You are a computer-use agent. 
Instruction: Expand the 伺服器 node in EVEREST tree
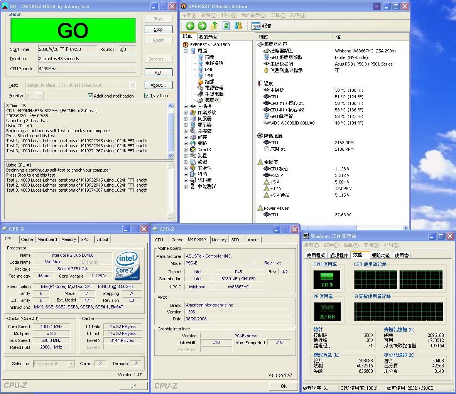tap(186, 119)
